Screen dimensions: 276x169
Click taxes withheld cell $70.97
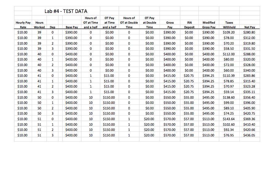click(x=229, y=86)
